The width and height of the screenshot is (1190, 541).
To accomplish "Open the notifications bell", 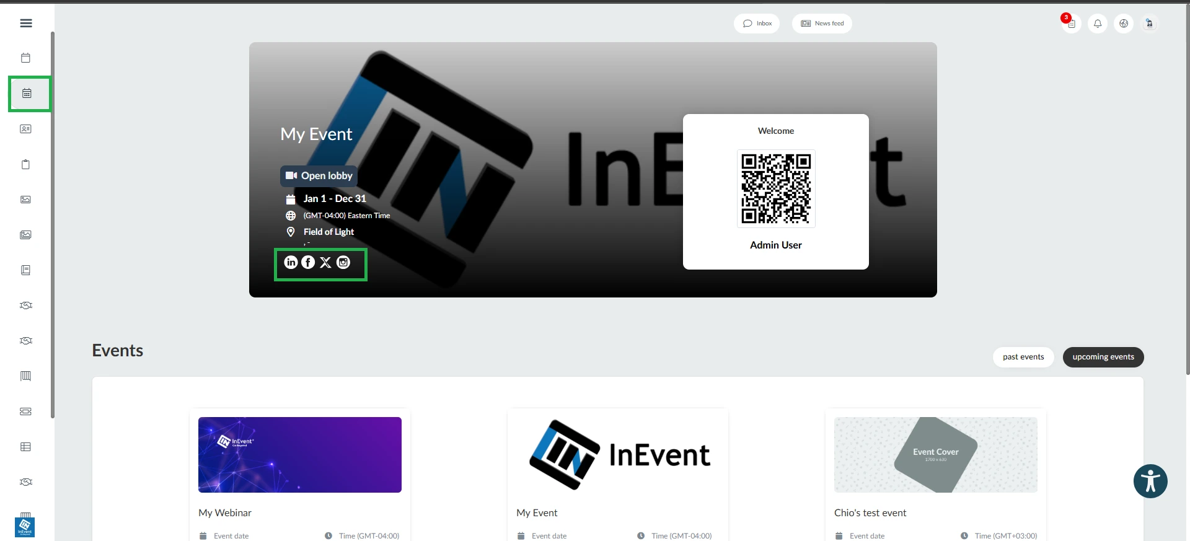I will [x=1098, y=24].
